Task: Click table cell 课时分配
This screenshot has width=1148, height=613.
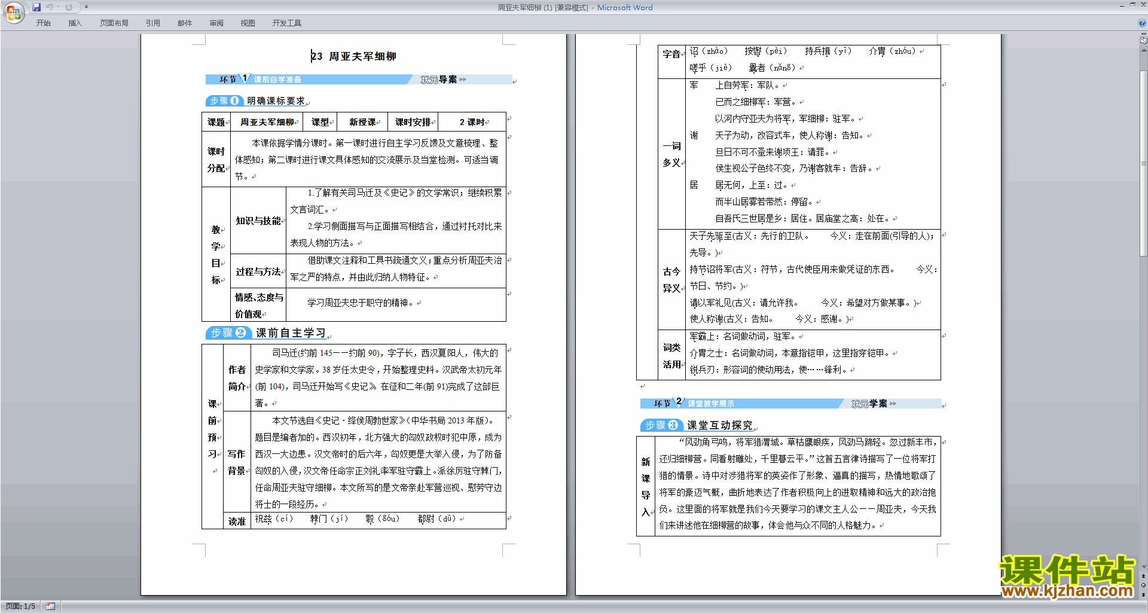Action: (x=216, y=160)
